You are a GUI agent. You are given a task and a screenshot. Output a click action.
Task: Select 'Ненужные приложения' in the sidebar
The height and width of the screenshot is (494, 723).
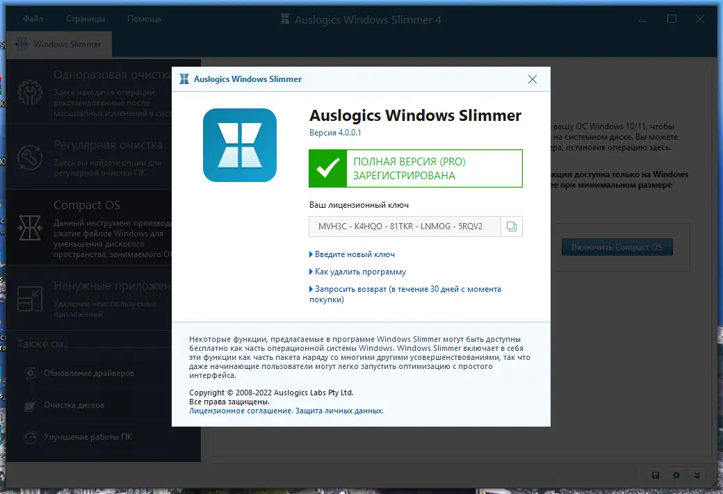[x=89, y=299]
